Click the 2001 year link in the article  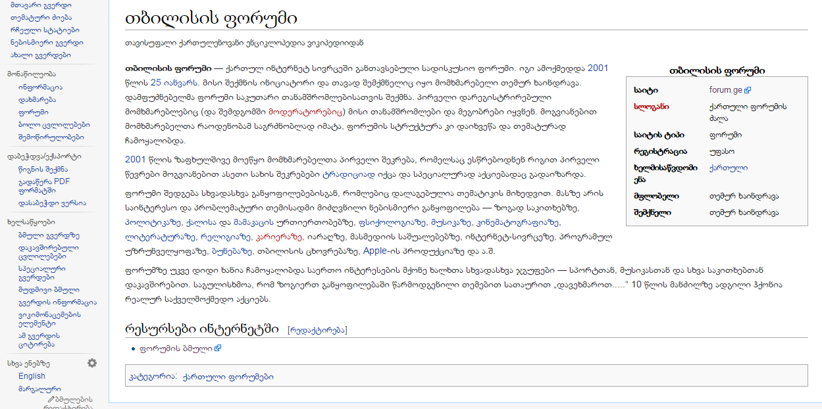[596, 66]
